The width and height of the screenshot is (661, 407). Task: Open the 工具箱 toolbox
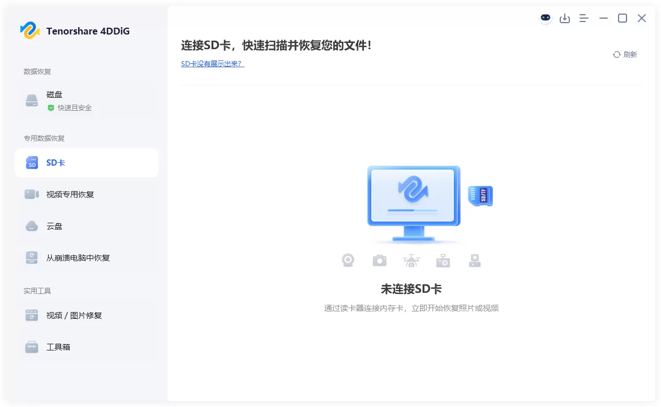(58, 347)
